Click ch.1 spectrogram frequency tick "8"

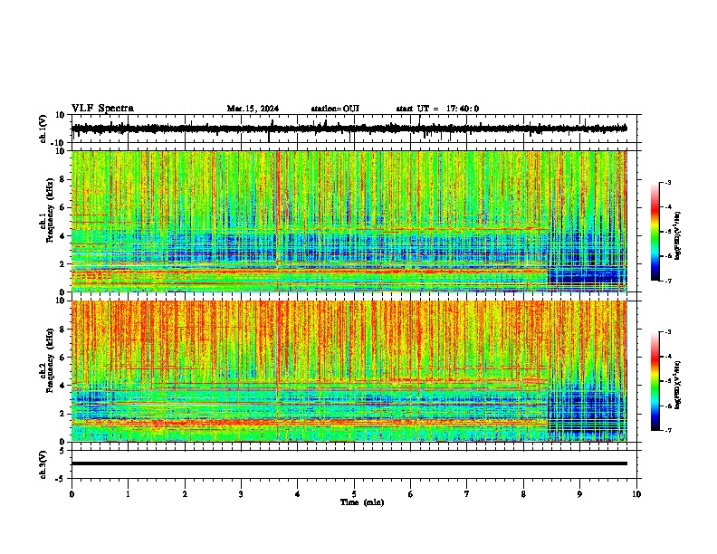click(63, 179)
